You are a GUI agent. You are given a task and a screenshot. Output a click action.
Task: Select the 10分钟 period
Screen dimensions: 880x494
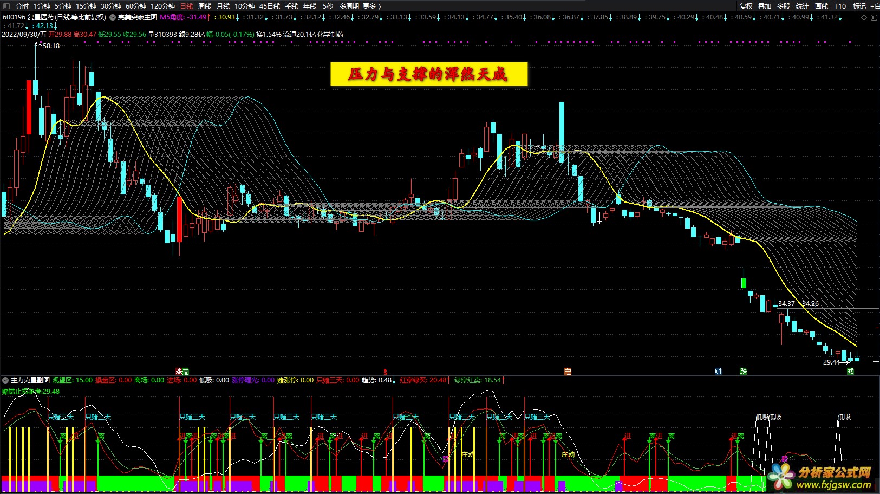tap(245, 6)
